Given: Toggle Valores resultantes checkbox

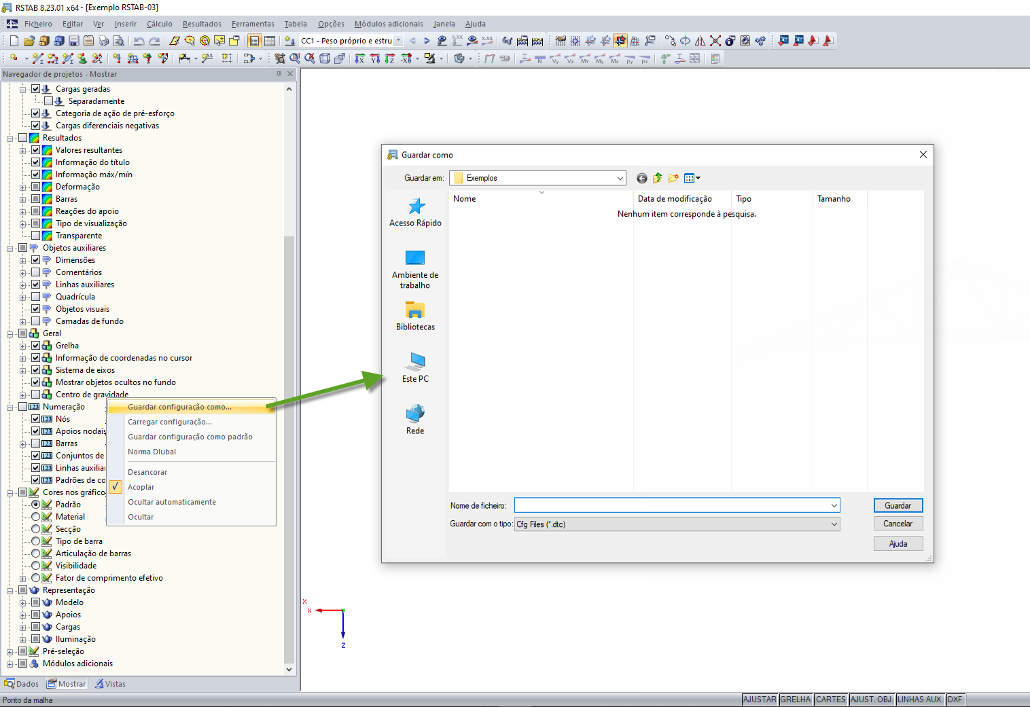Looking at the screenshot, I should pyautogui.click(x=36, y=150).
